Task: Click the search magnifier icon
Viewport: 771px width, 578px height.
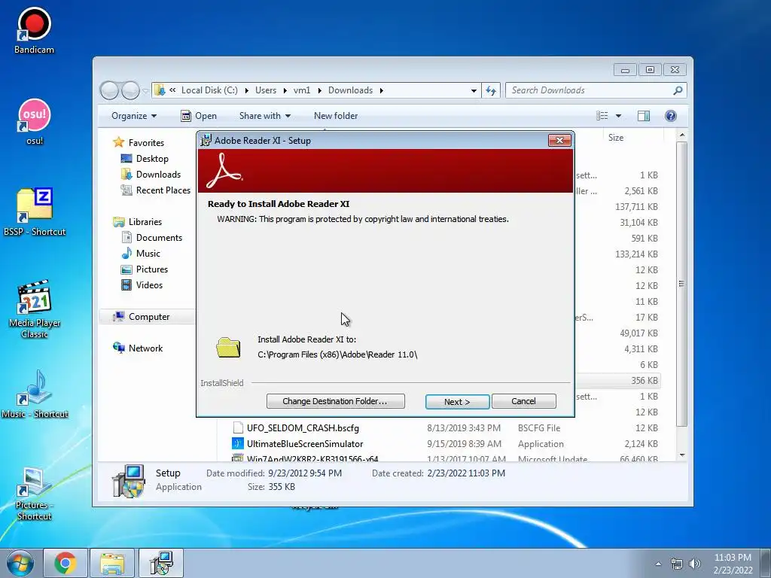Action: [x=678, y=90]
